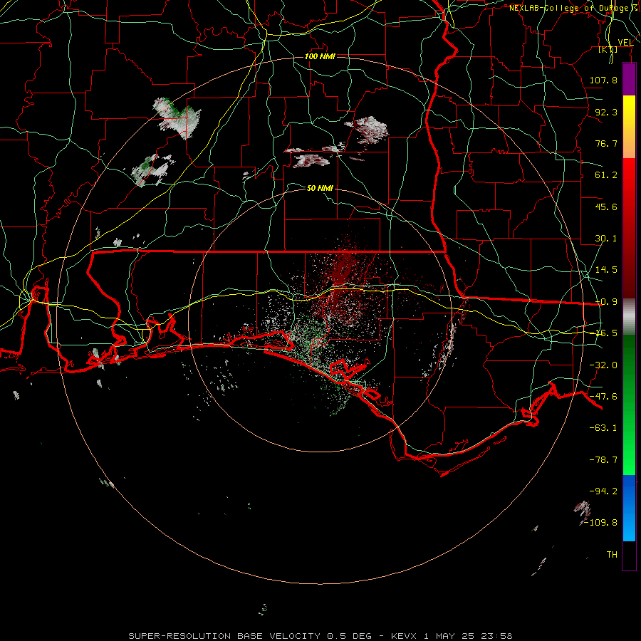Click the 30.1 value on the velocity scale
Viewport: 641px width, 641px height.
pos(606,239)
